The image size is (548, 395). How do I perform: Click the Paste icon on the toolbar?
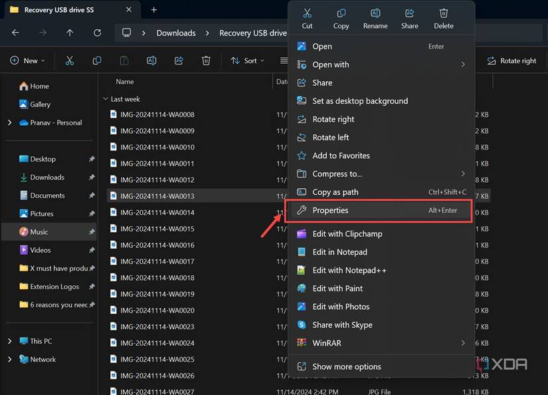tap(124, 60)
